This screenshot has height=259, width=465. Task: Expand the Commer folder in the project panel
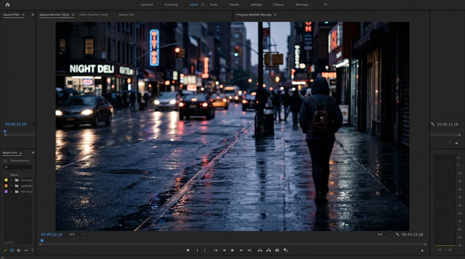coord(11,180)
